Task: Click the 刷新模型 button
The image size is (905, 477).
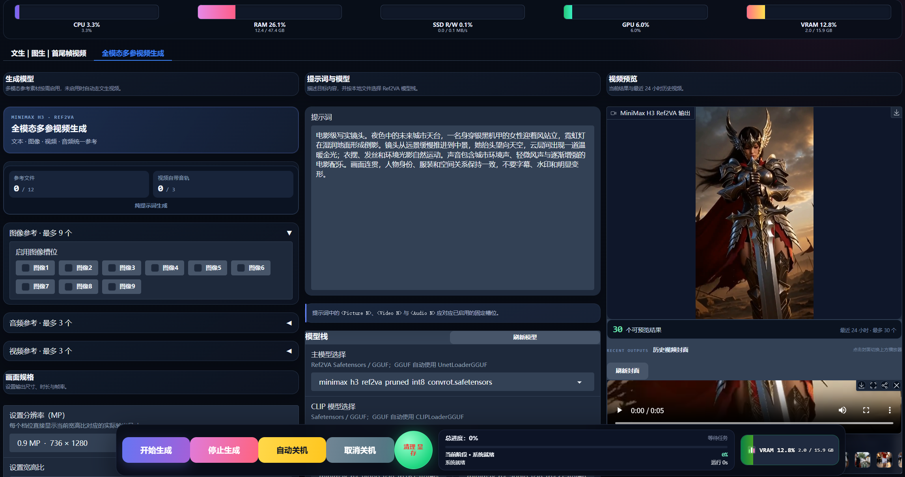Action: point(525,337)
